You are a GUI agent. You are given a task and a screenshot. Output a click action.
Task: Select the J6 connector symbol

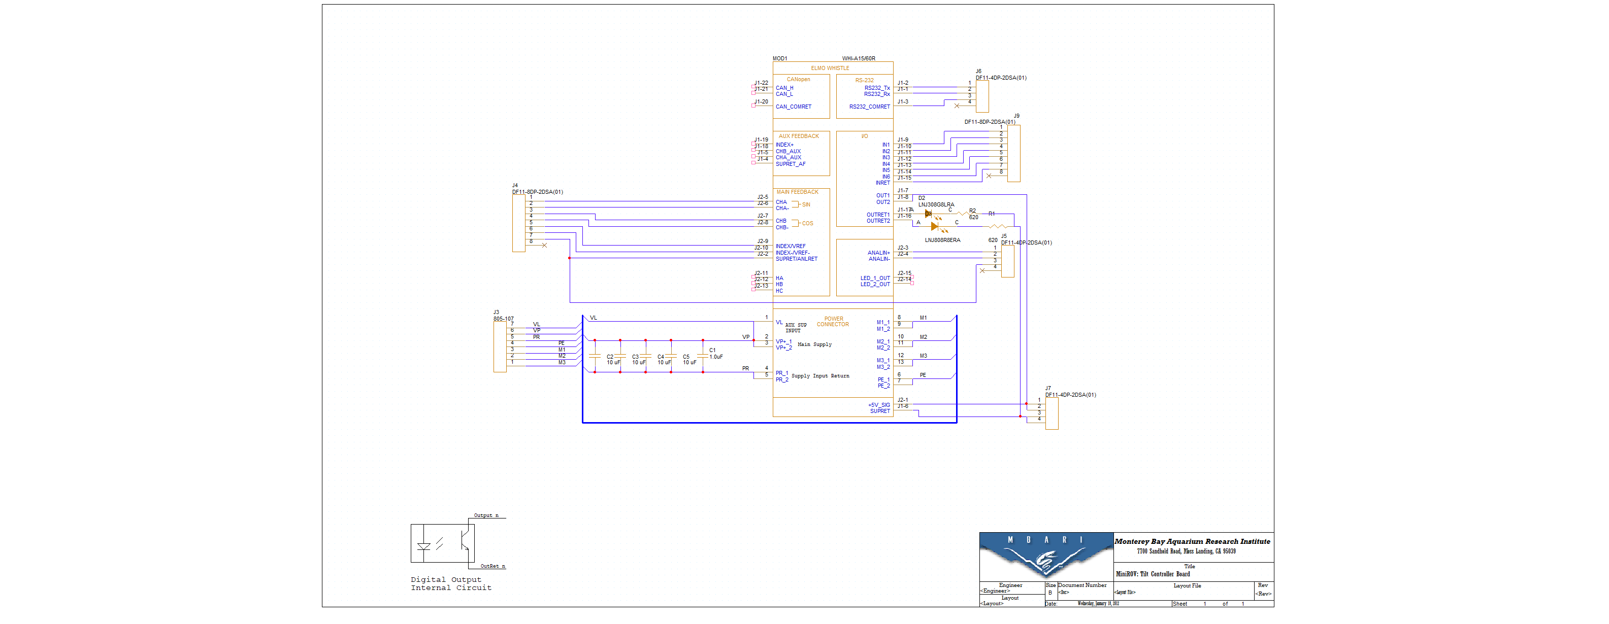[982, 96]
